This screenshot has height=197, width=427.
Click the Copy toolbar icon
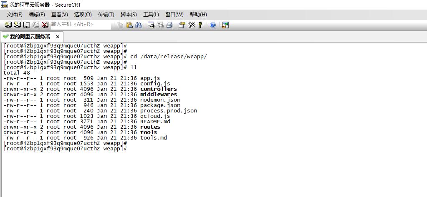[120, 25]
